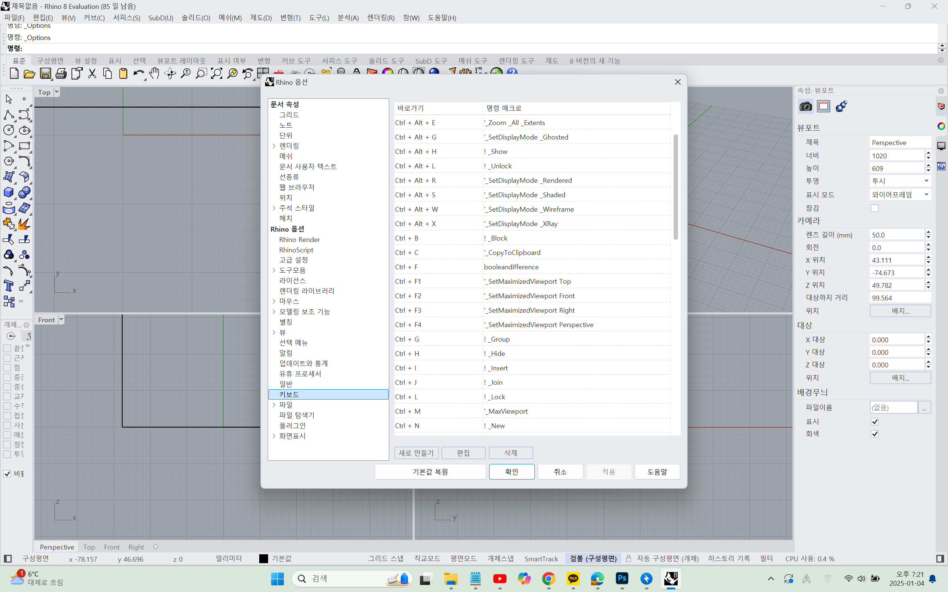Image resolution: width=948 pixels, height=592 pixels.
Task: Confirm options with the 확인 button
Action: click(x=512, y=471)
